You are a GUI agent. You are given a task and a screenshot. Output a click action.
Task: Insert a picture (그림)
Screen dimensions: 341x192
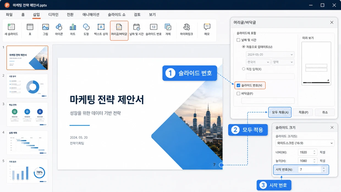point(45,30)
